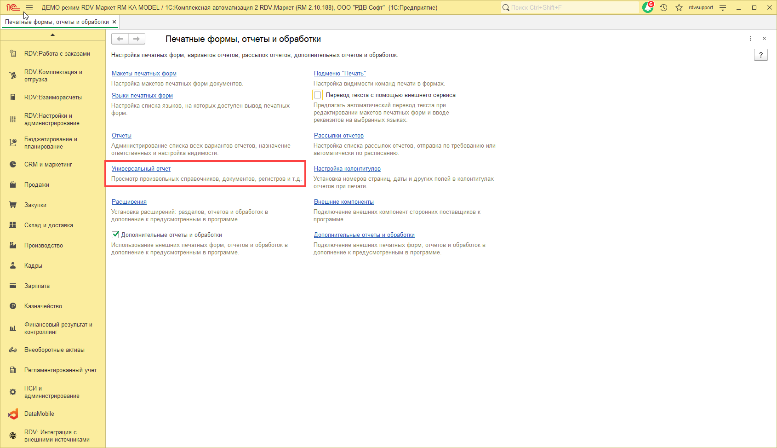Open favorites star icon
Screen dimensions: 777x448
coord(679,7)
